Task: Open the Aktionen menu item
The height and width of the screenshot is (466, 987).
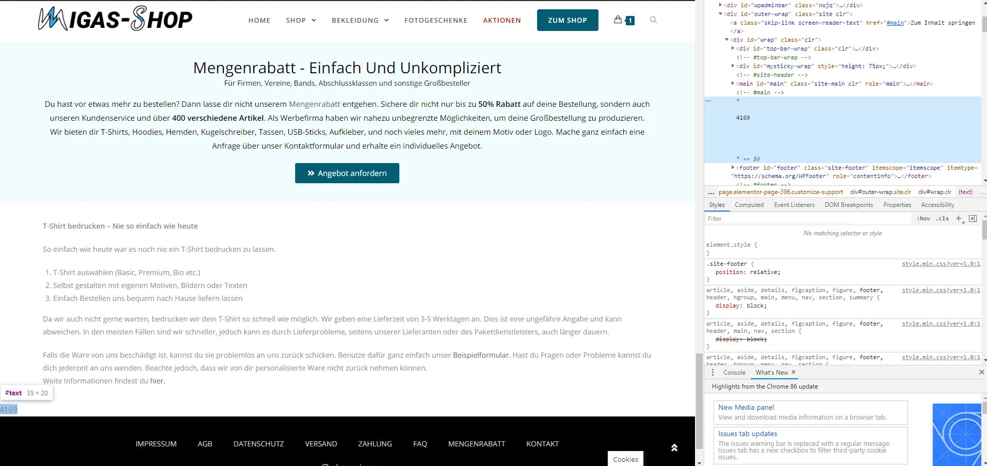Action: (502, 21)
